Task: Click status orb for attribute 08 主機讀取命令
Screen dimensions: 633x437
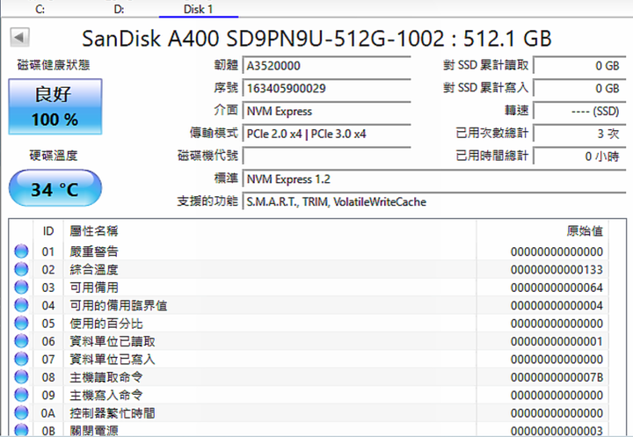Action: pos(21,377)
